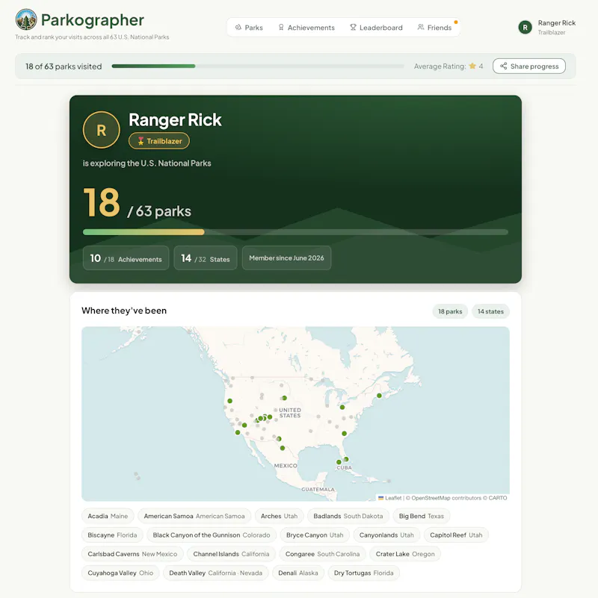This screenshot has height=598, width=598.
Task: Select the Biscayne Florida chip
Action: tap(112, 535)
